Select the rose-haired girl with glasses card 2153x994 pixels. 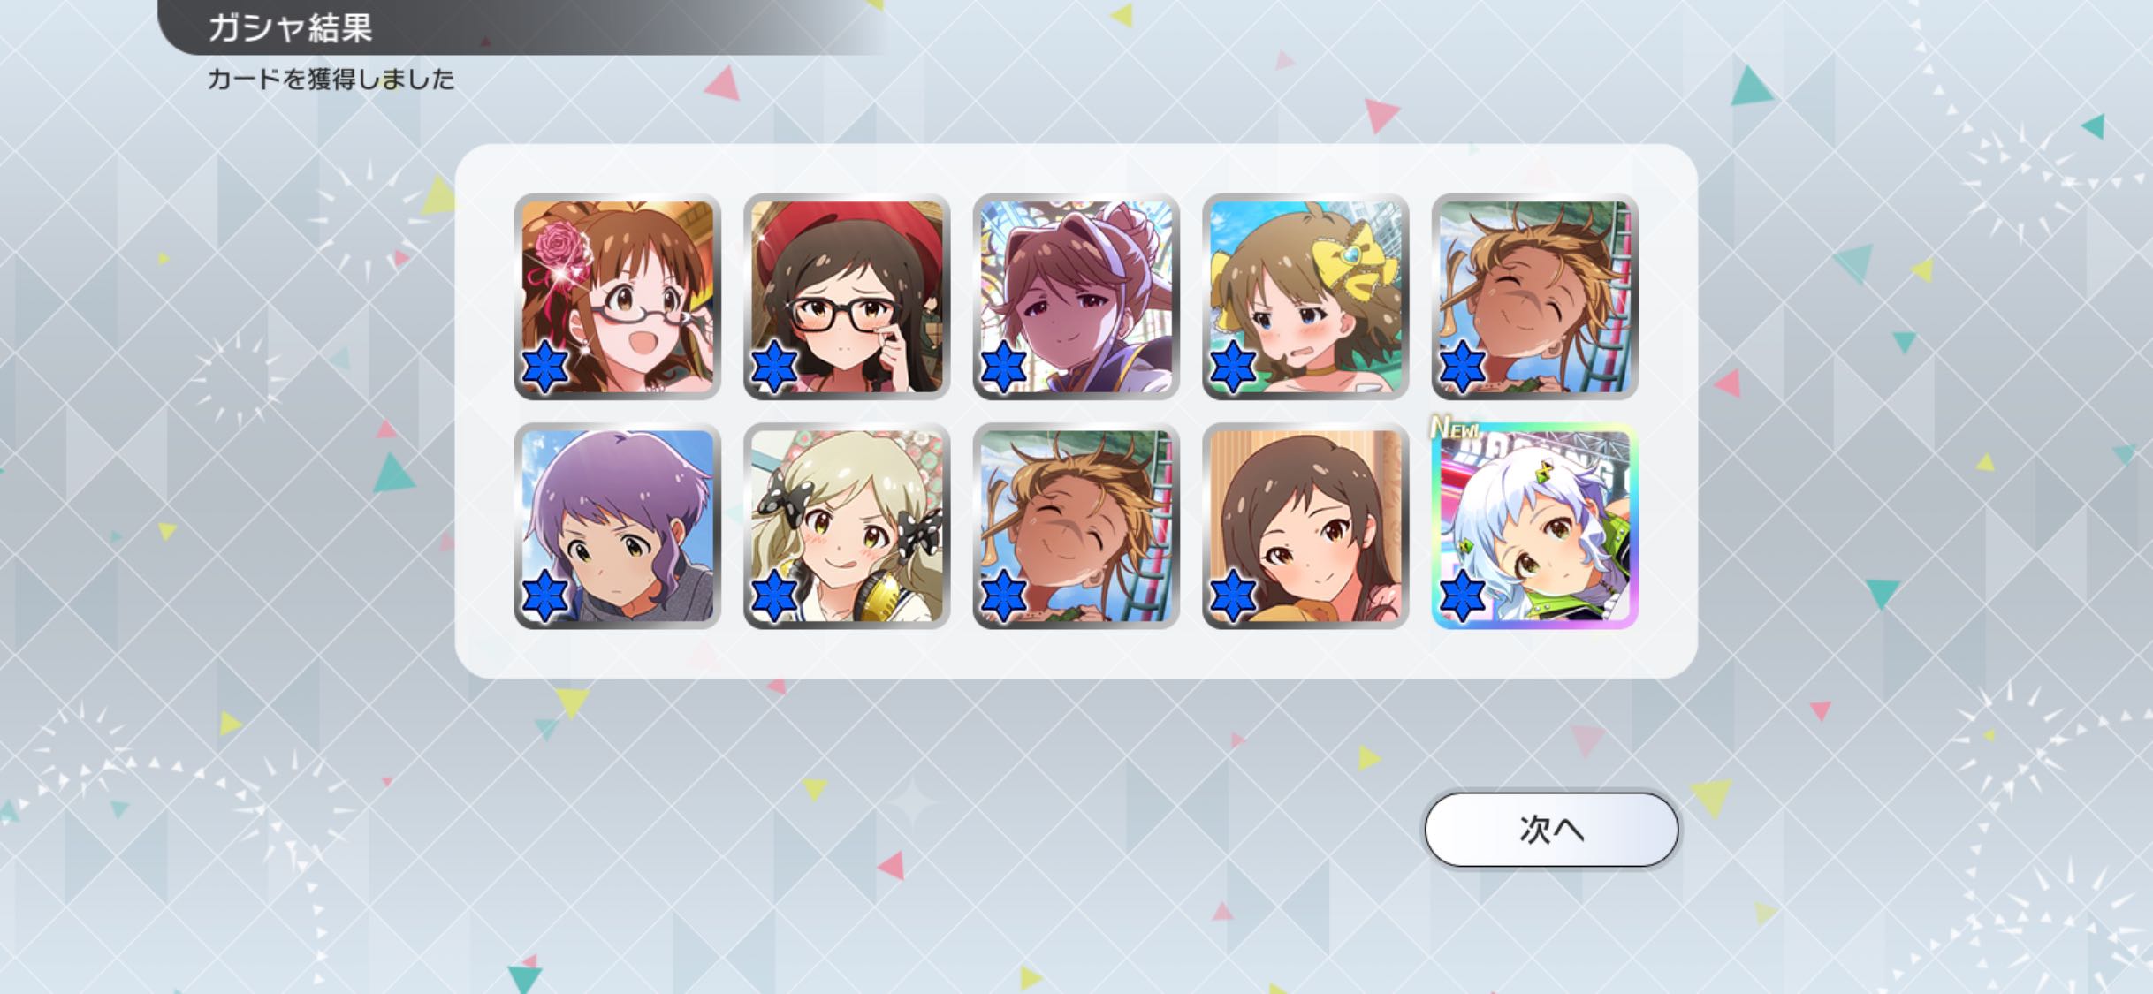617,297
